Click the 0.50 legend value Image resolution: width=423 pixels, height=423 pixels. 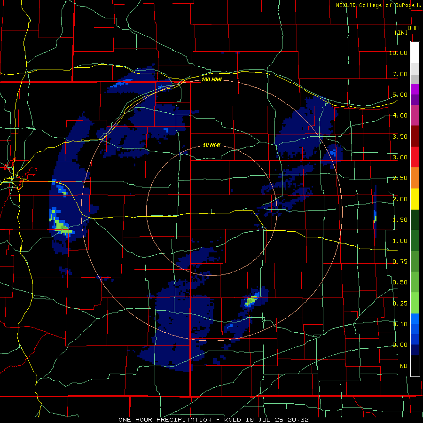point(400,282)
